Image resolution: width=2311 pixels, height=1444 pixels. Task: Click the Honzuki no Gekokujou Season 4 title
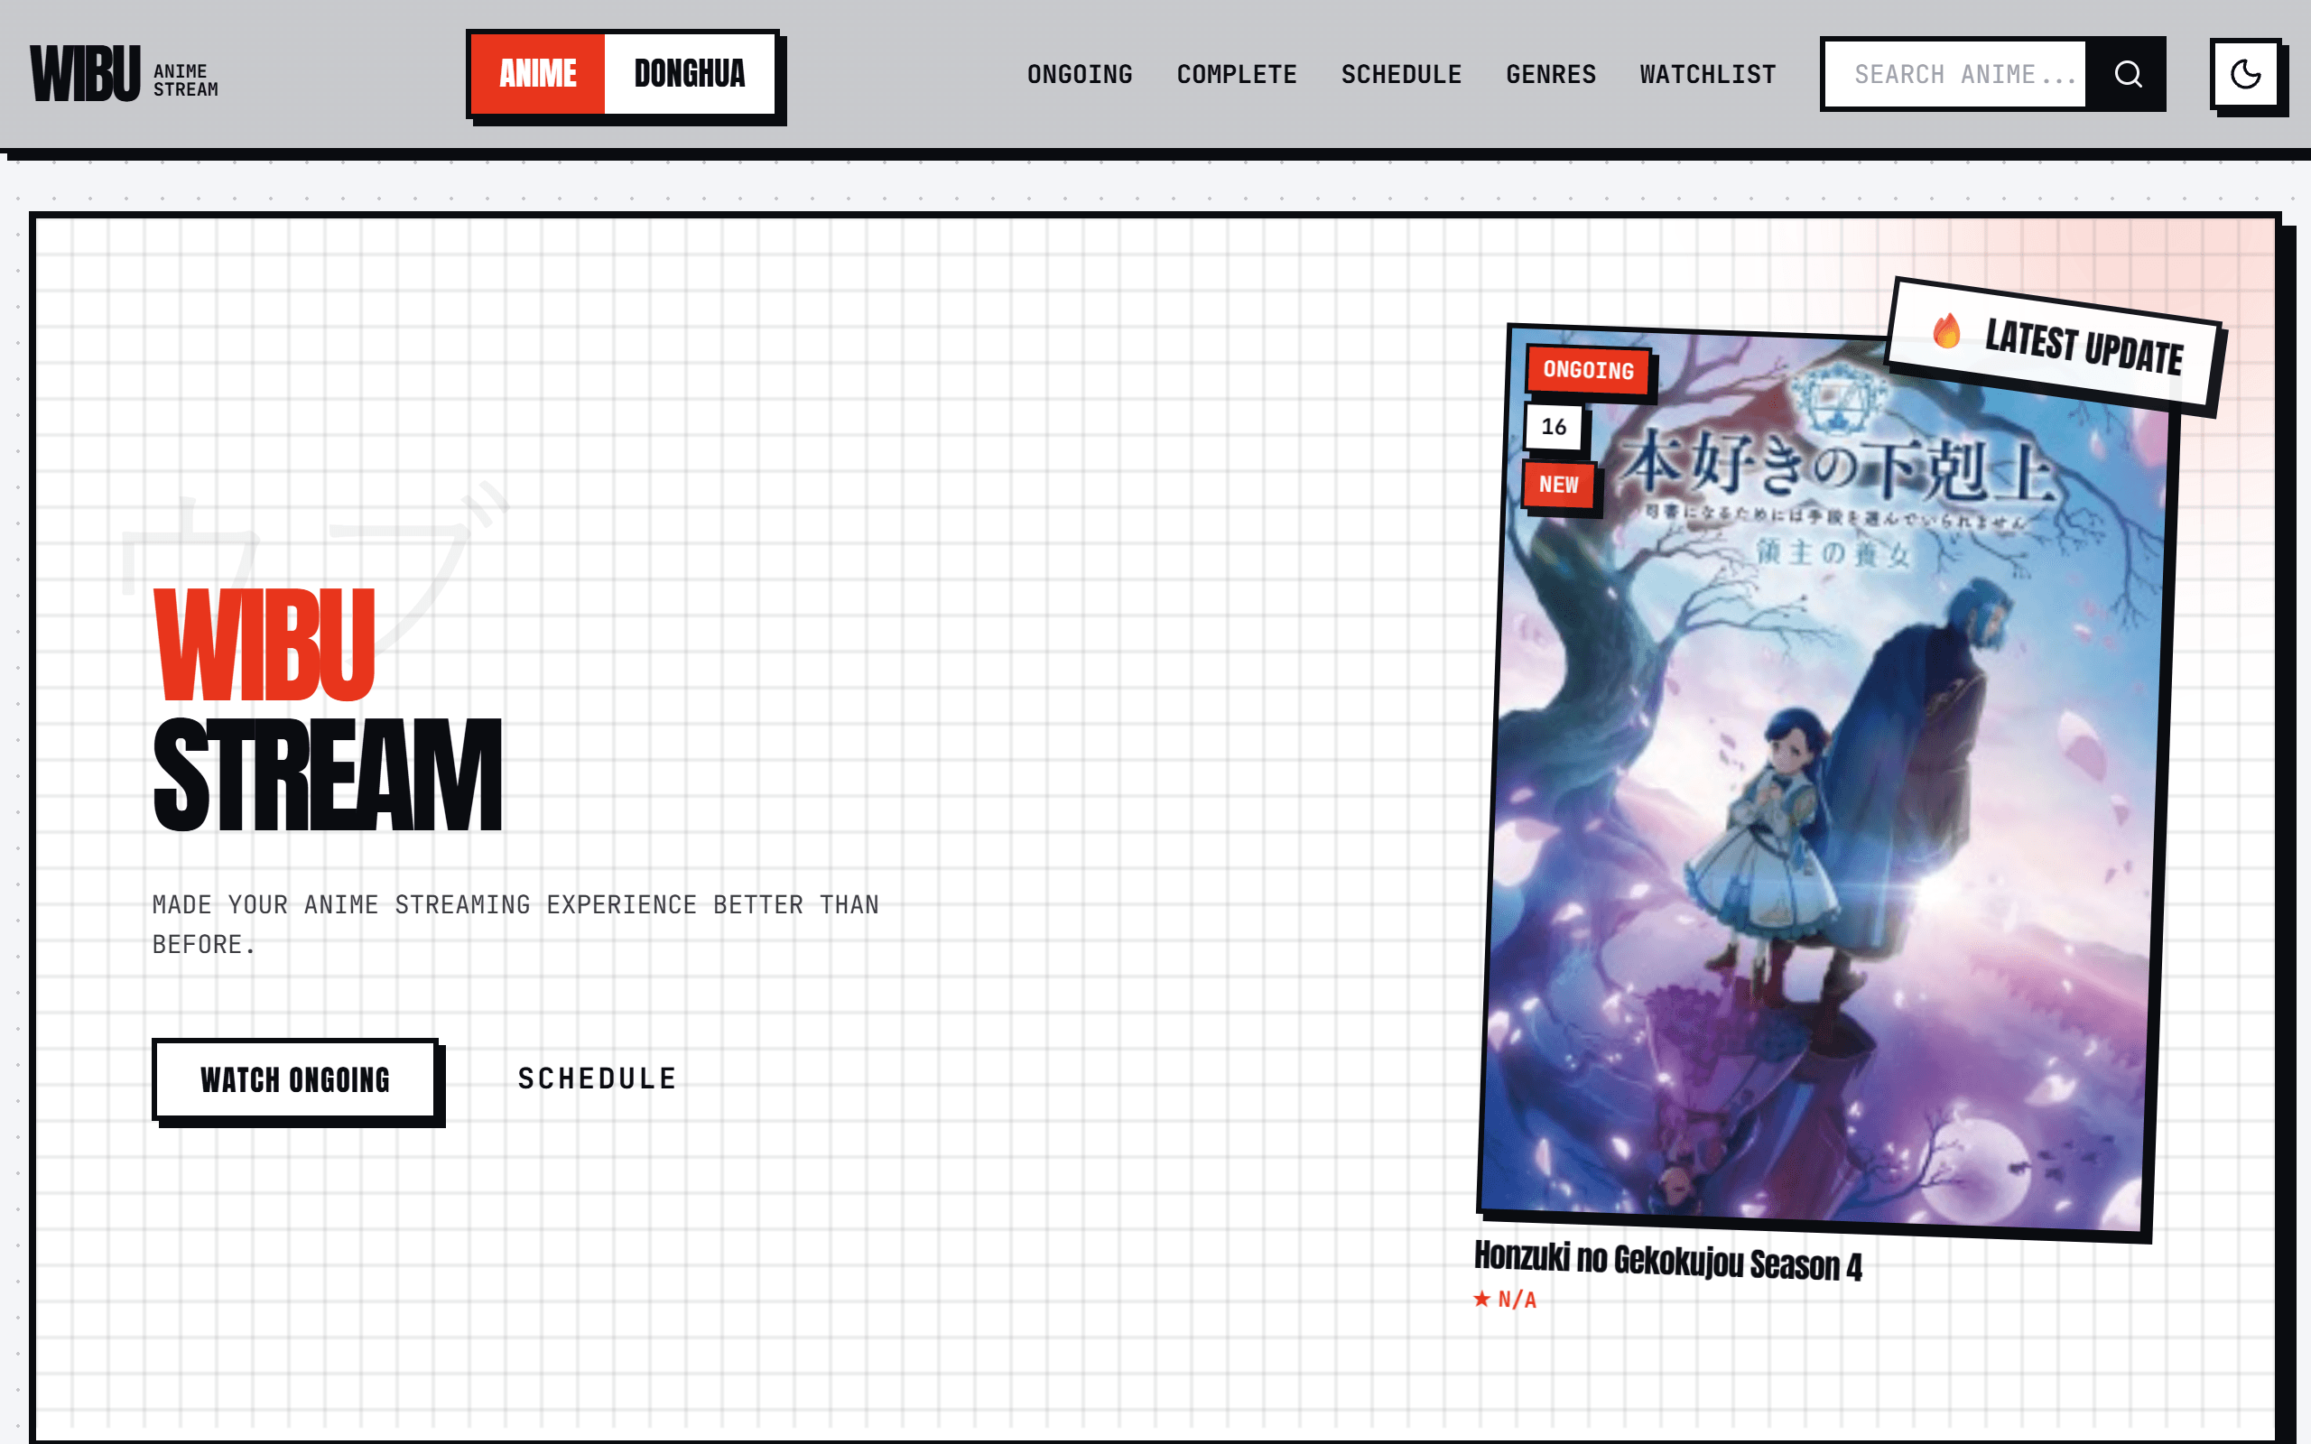1668,1262
